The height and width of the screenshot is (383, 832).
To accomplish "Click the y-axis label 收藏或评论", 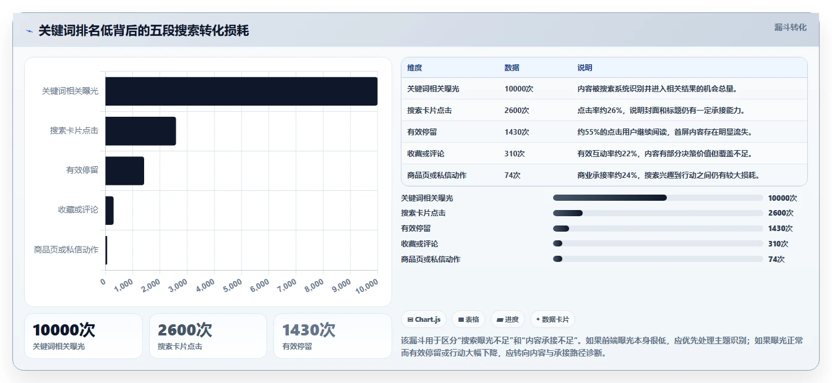I will click(78, 210).
